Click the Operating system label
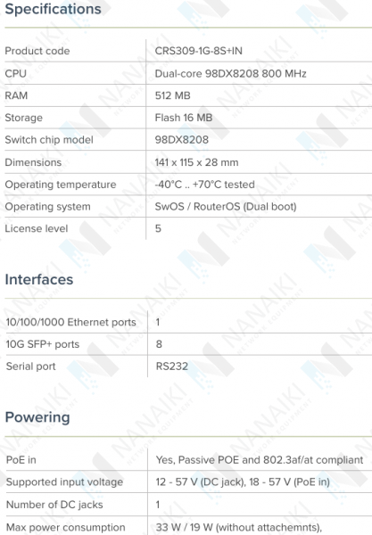The height and width of the screenshot is (535, 372). pyautogui.click(x=48, y=207)
